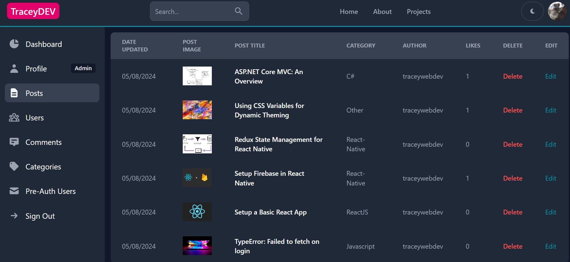570x262 pixels.
Task: Open the user avatar menu
Action: [x=557, y=11]
